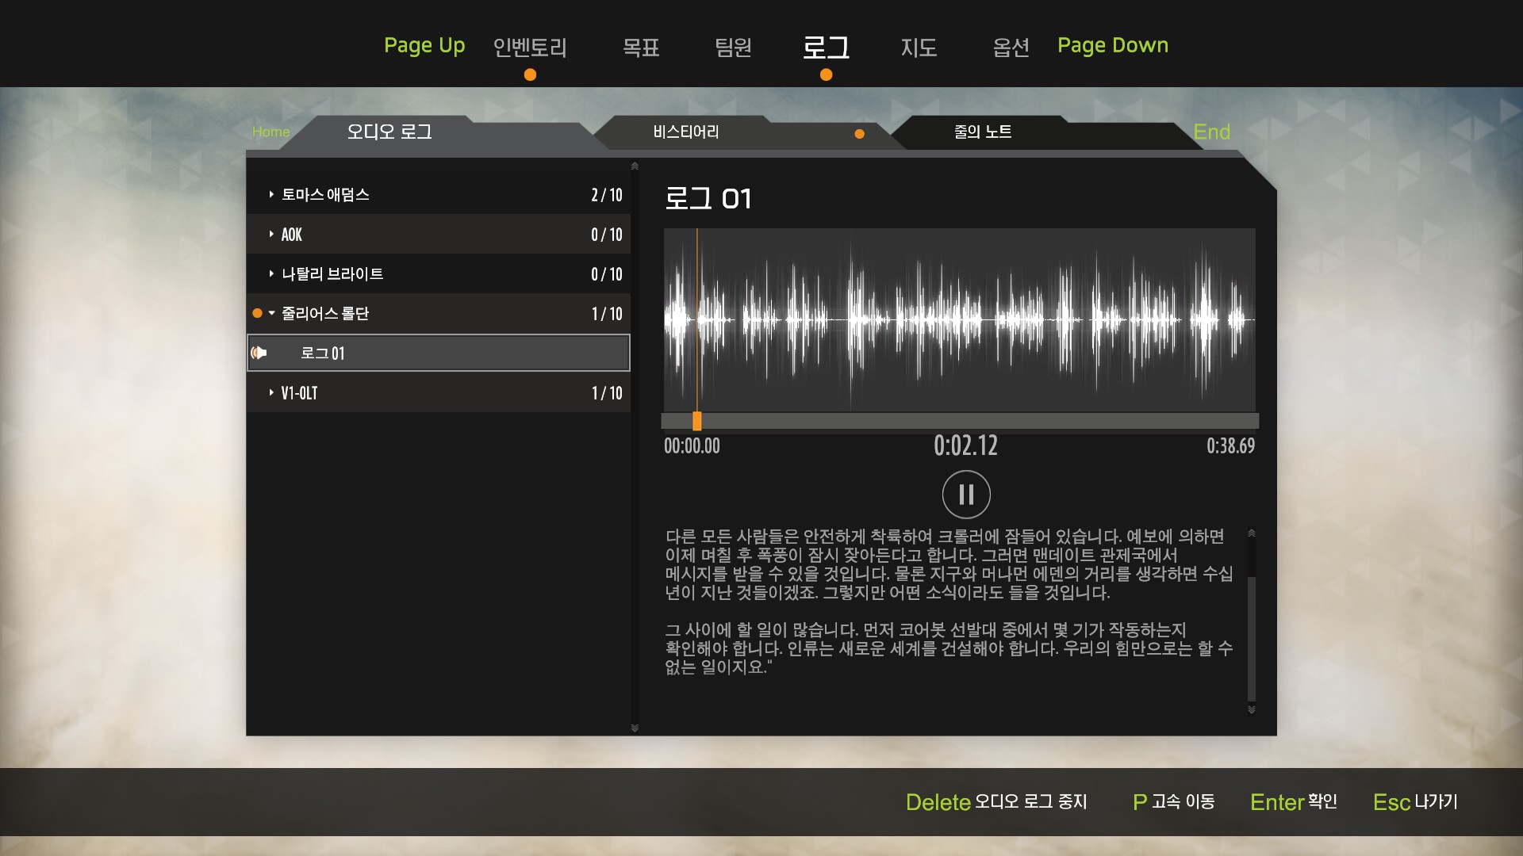Open the 줄의 노트 tab
1523x856 pixels.
click(x=982, y=132)
